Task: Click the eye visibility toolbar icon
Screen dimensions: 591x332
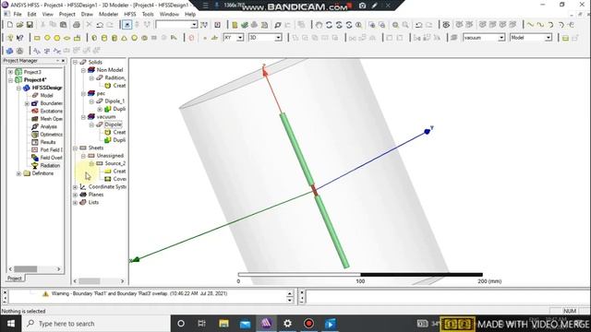Action: pyautogui.click(x=446, y=25)
